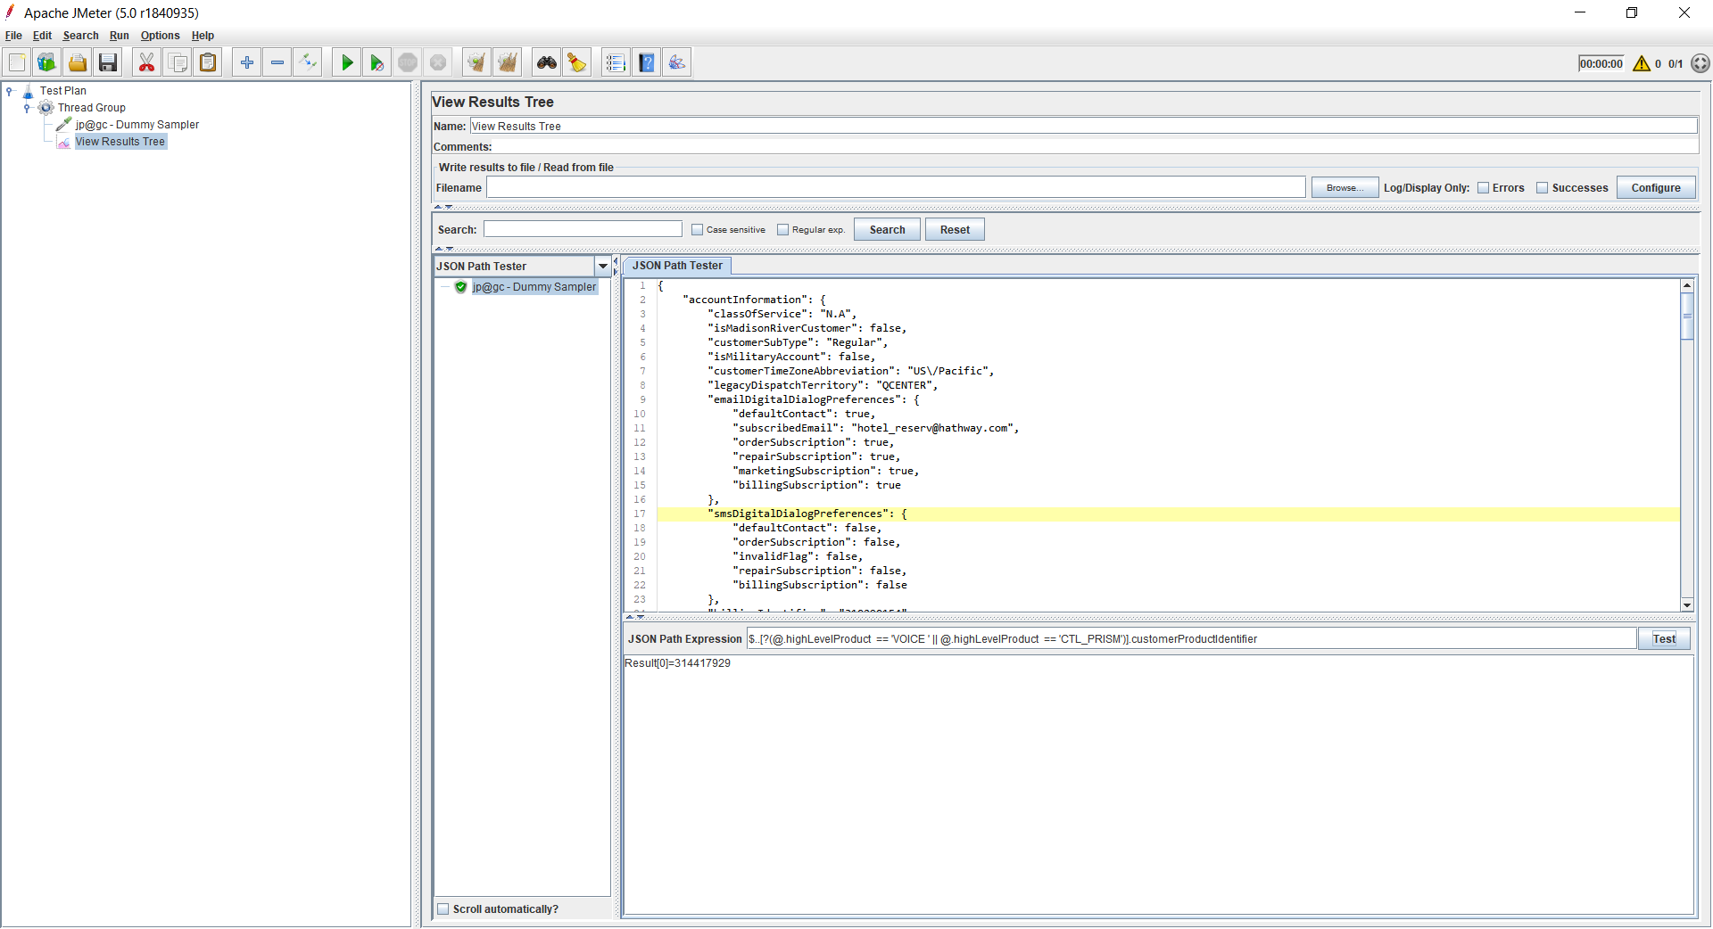Open the JSON Path Tester renderer dropdown

pyautogui.click(x=603, y=267)
